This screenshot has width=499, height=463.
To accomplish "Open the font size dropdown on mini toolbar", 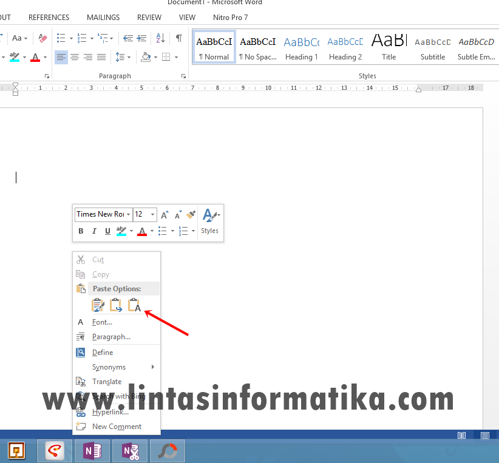I will 153,214.
